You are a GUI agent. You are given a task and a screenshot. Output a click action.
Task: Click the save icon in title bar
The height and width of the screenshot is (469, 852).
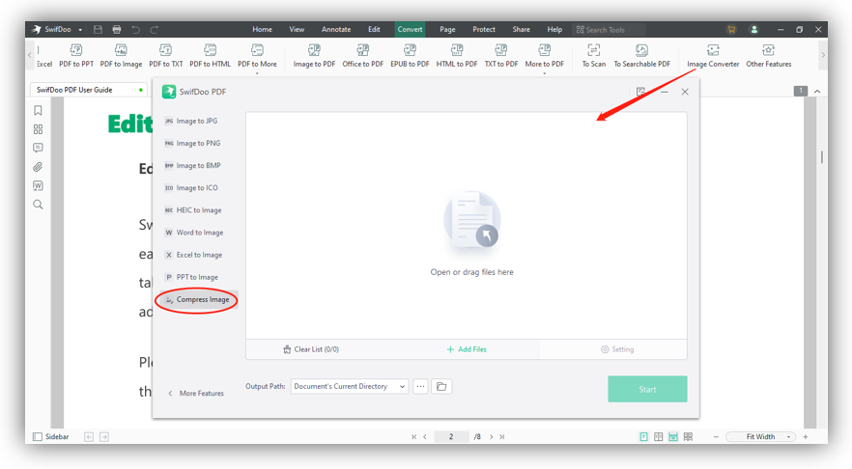coord(98,29)
